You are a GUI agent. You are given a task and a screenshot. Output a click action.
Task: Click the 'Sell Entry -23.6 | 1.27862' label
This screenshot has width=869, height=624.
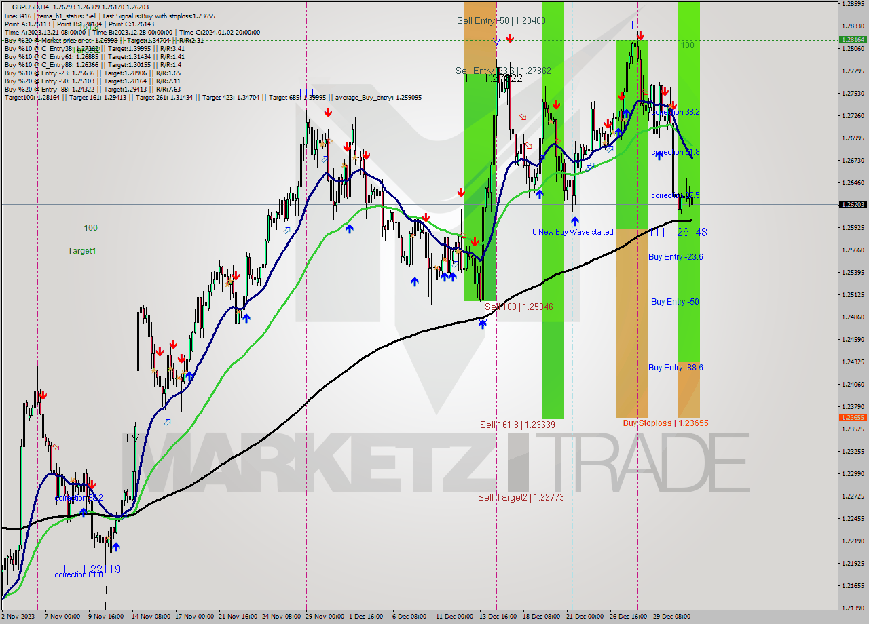[503, 71]
